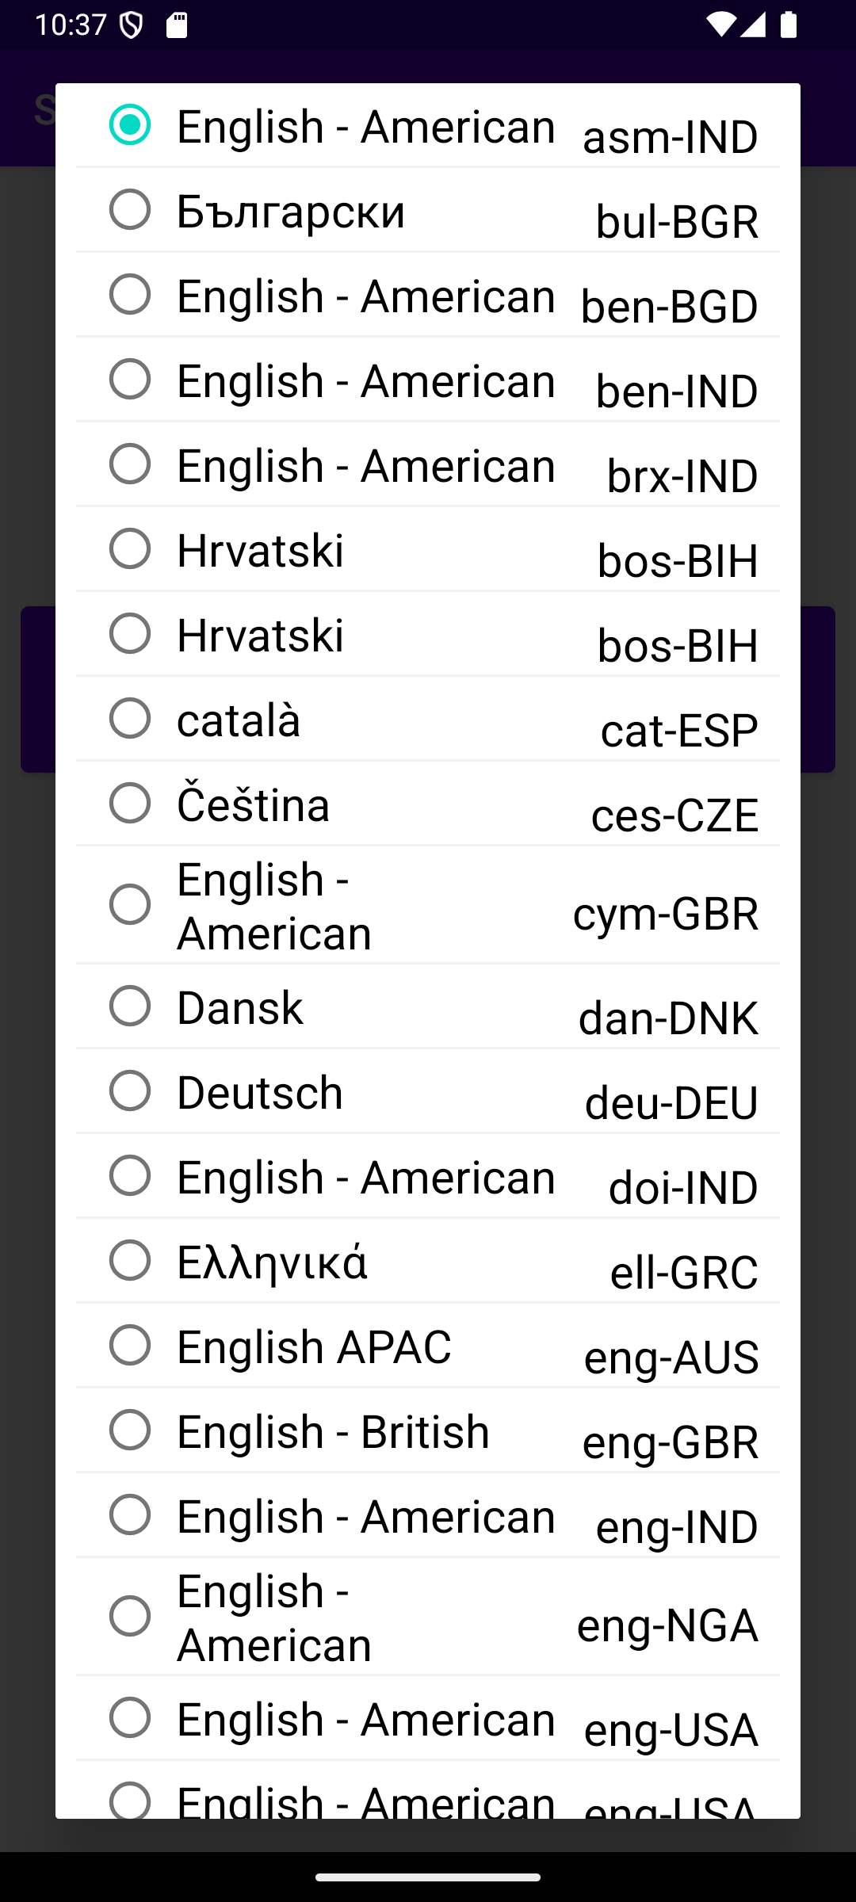Choose English - British option

click(130, 1430)
